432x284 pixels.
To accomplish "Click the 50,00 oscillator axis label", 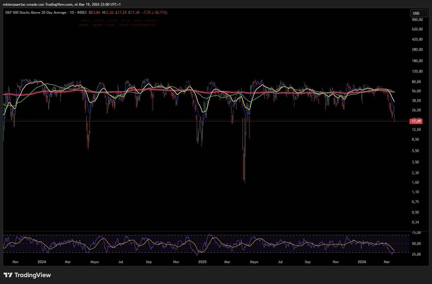I will click(x=416, y=244).
